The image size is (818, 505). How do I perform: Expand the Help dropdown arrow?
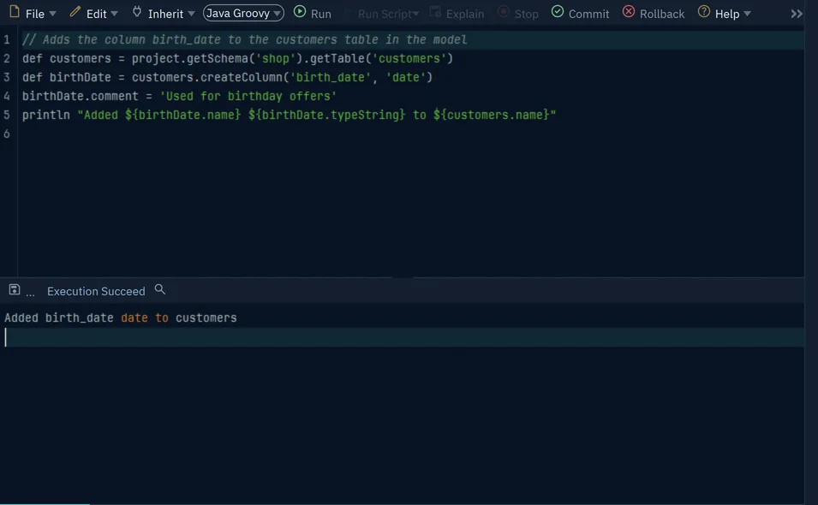[747, 14]
